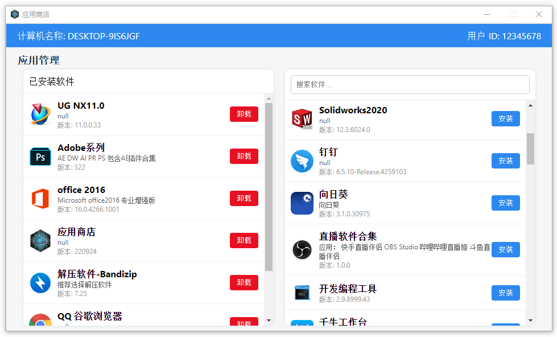Select the 应用商店 hexagon icon in list
The height and width of the screenshot is (337, 557).
click(40, 241)
